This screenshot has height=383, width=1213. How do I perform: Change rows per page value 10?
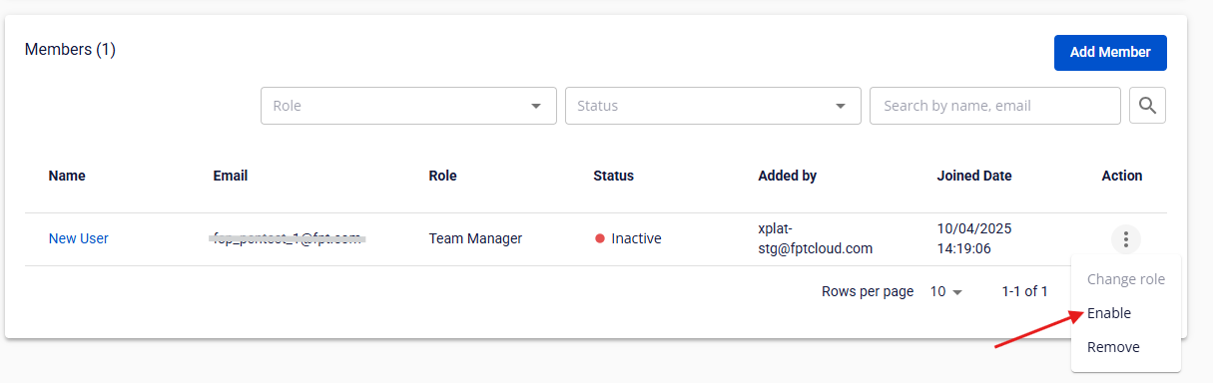tap(945, 291)
